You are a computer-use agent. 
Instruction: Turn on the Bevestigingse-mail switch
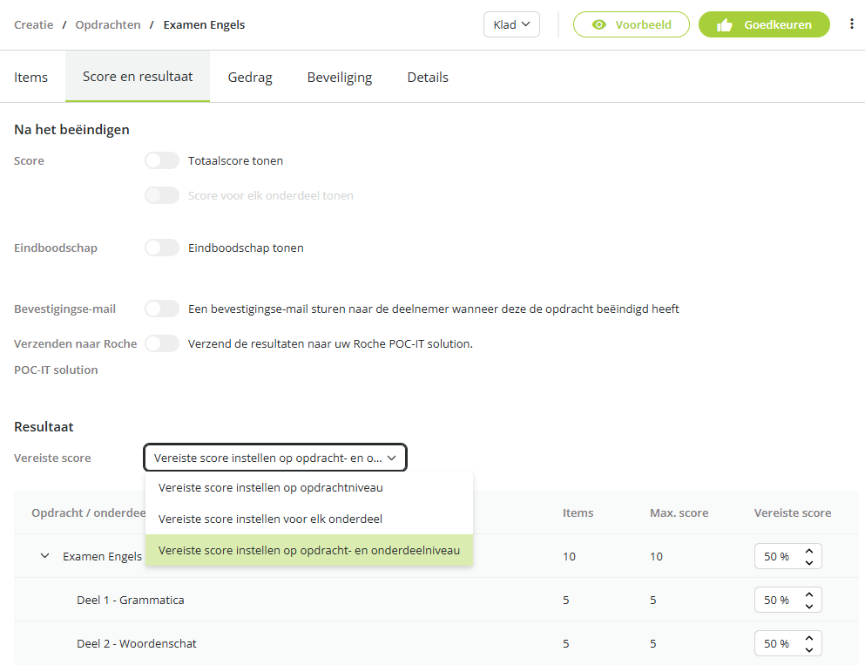pyautogui.click(x=162, y=309)
